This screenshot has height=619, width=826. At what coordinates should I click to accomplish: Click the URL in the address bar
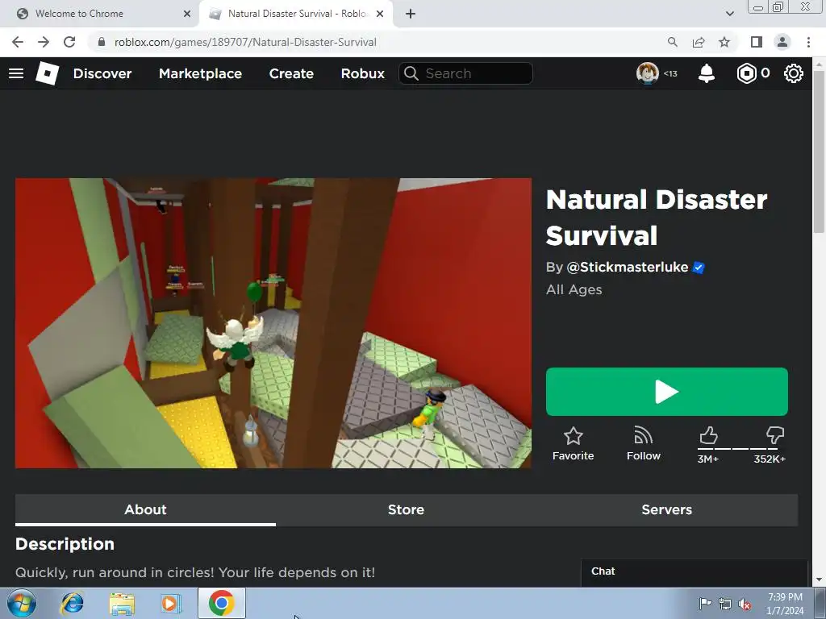click(x=245, y=42)
